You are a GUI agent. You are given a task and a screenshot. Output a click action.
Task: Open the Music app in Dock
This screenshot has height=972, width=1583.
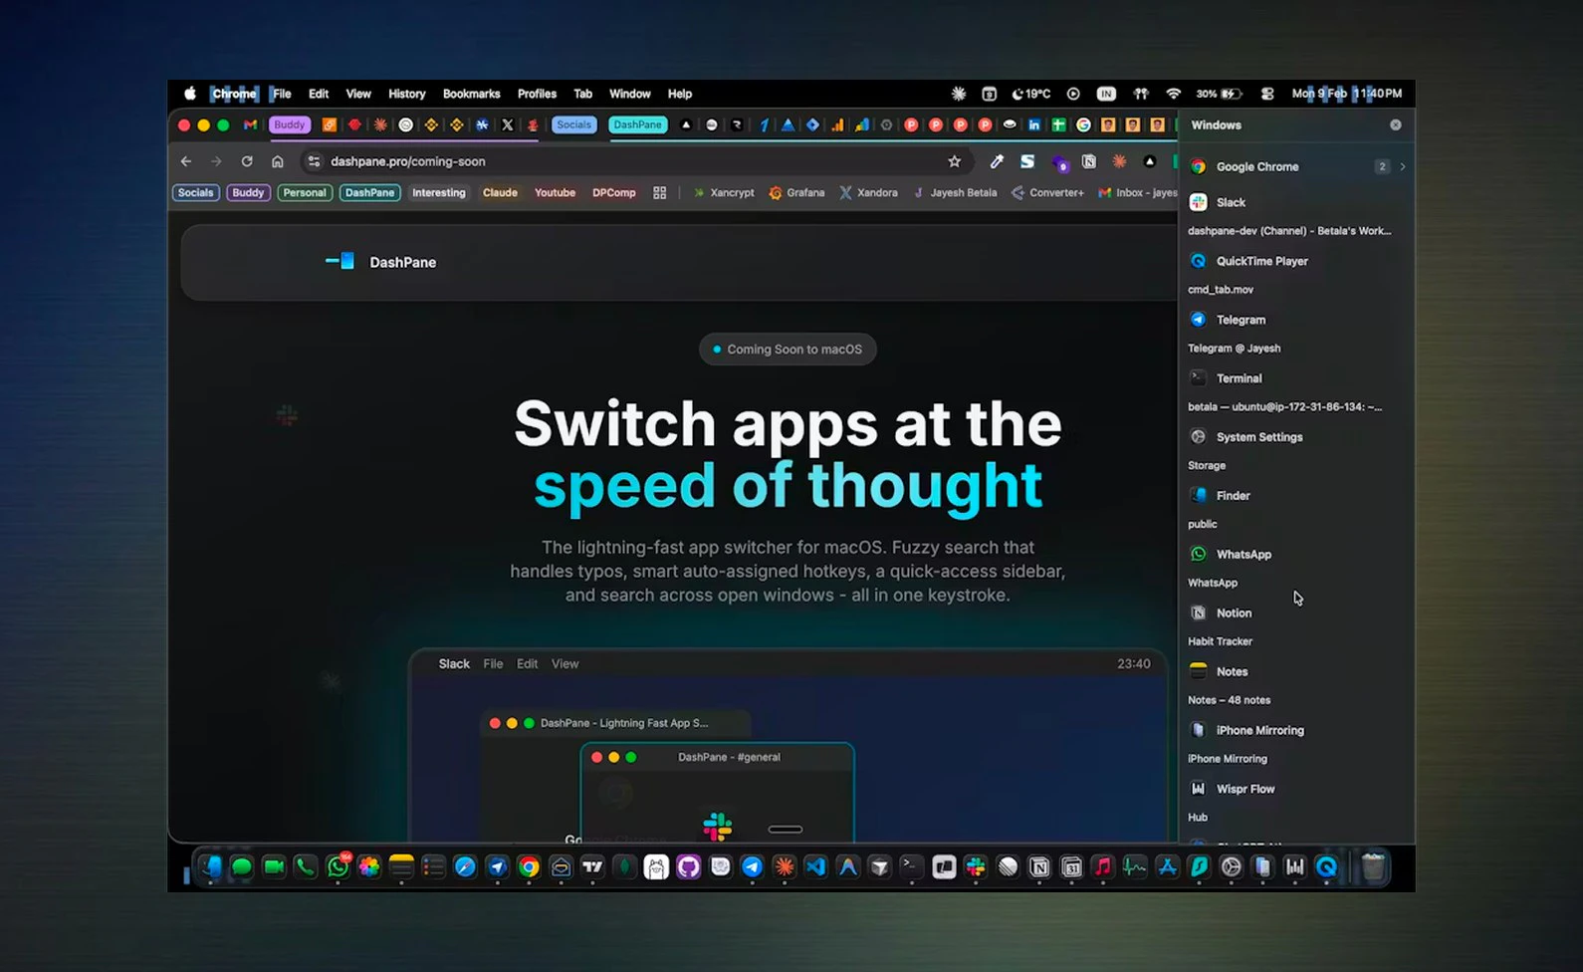[x=1103, y=866]
